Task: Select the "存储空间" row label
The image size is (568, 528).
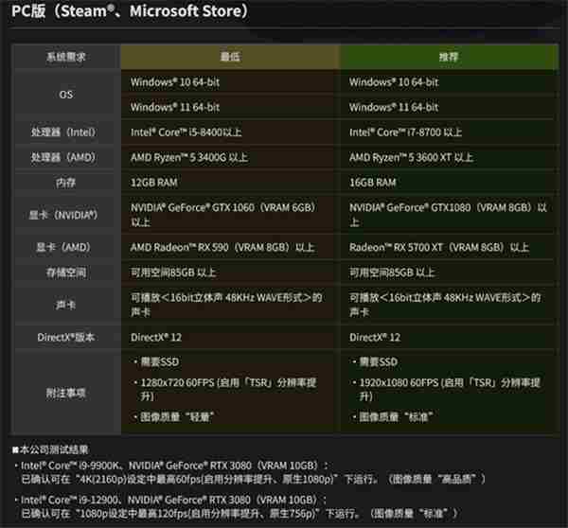Action: tap(66, 273)
